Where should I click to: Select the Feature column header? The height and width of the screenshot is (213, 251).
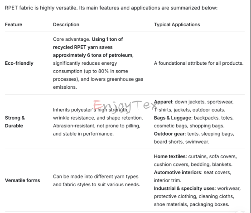[14, 24]
